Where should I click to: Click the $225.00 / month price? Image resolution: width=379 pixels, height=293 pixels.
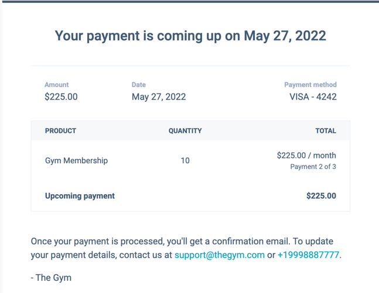pos(306,156)
